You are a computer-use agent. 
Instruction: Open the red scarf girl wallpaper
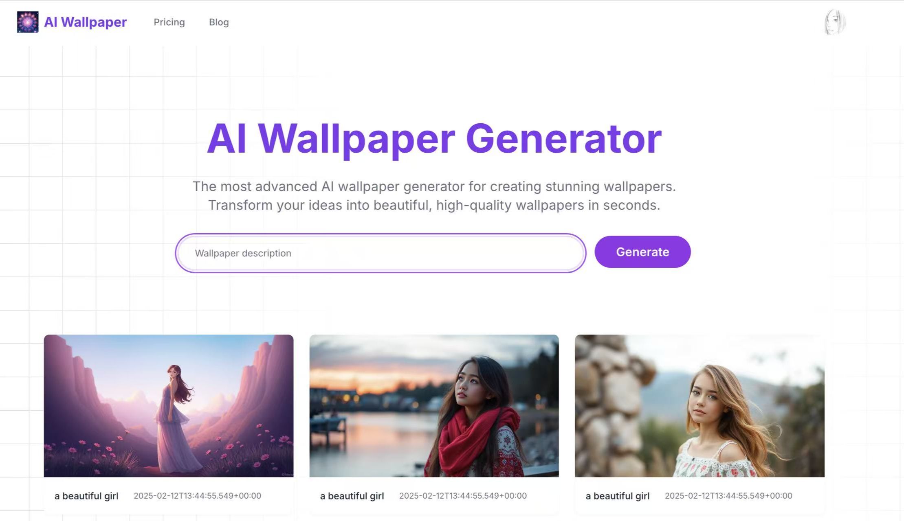434,406
